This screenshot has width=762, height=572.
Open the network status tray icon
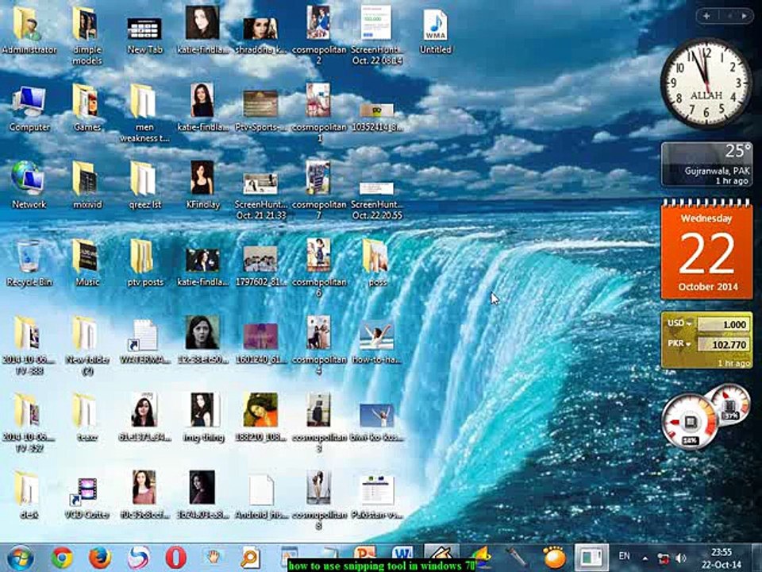coord(662,558)
